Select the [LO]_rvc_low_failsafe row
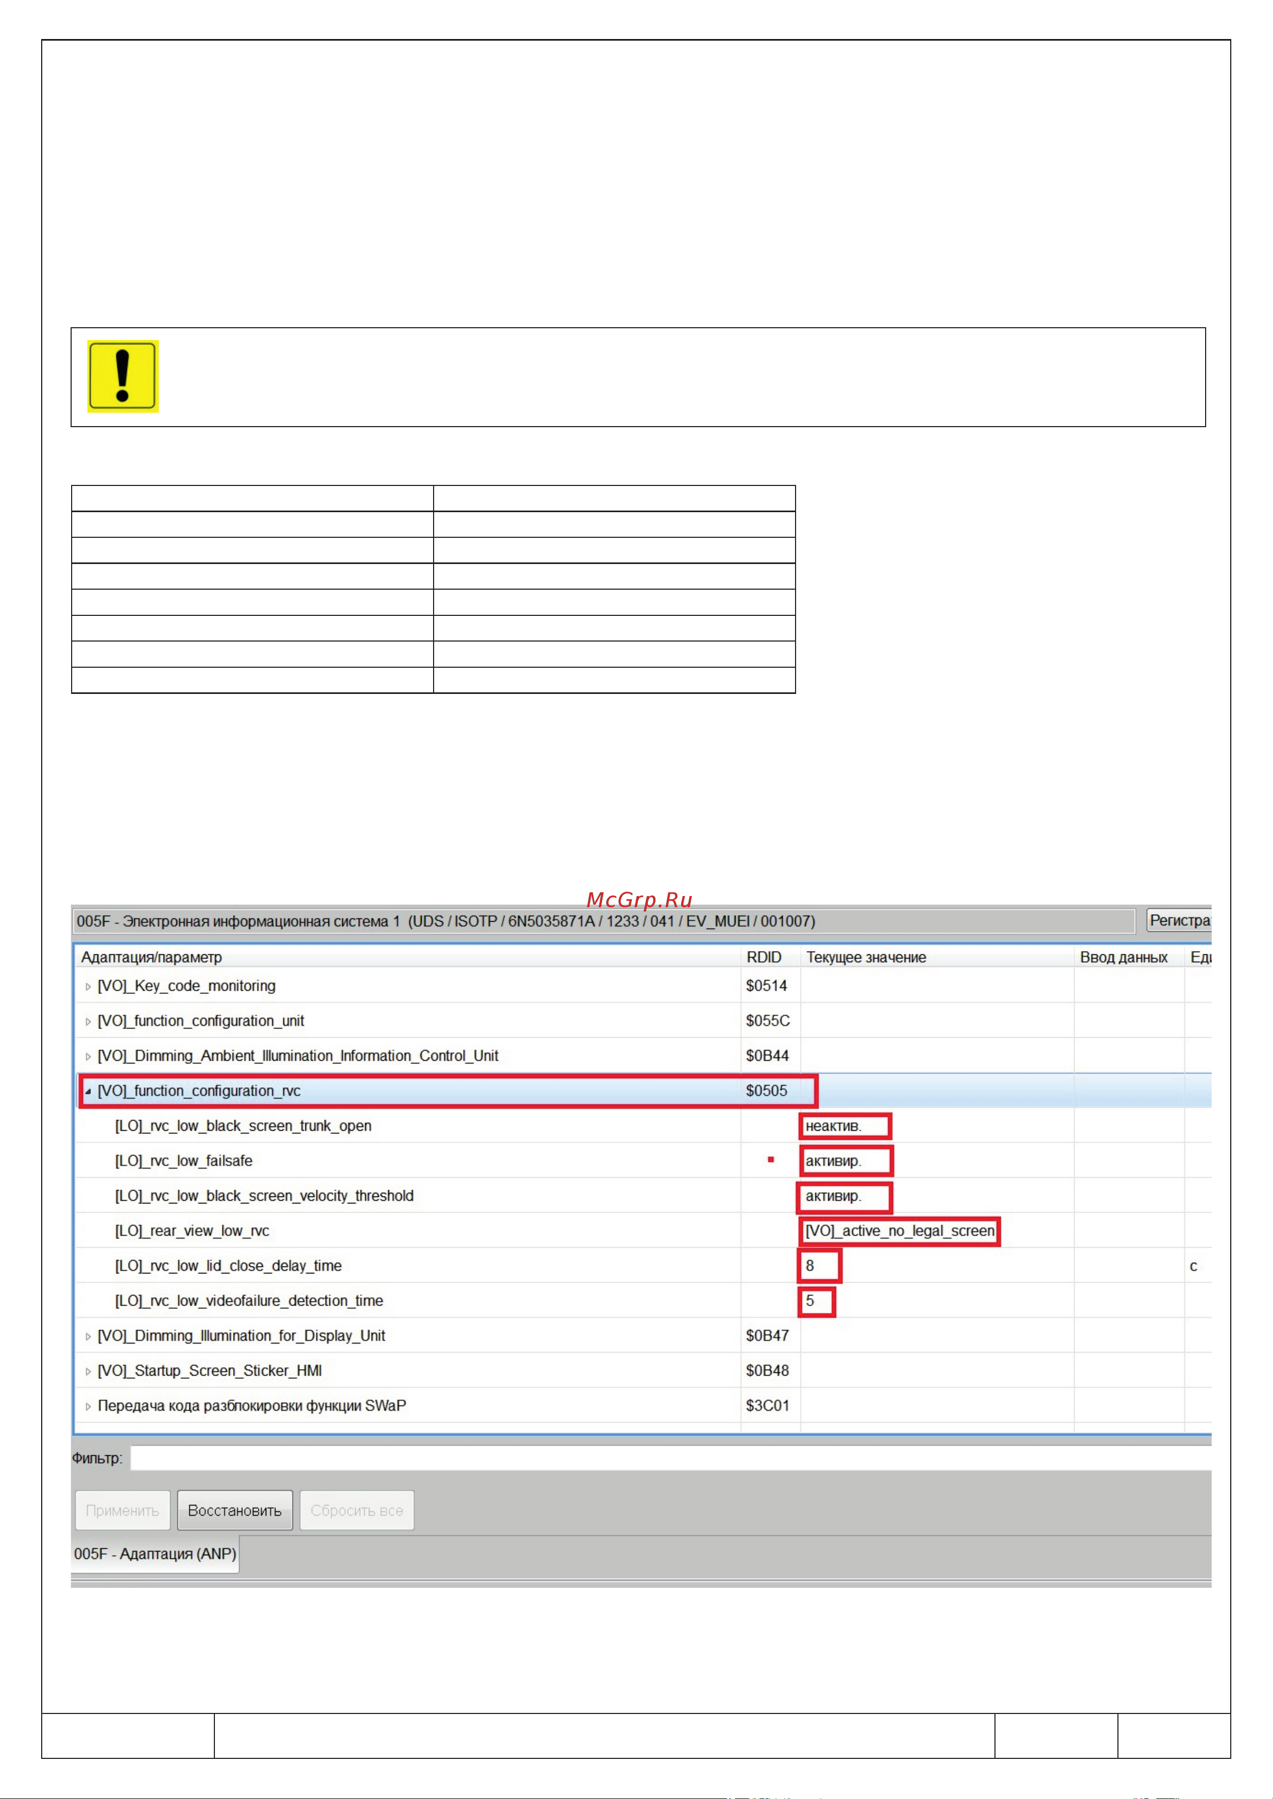This screenshot has width=1273, height=1799. [x=644, y=1161]
